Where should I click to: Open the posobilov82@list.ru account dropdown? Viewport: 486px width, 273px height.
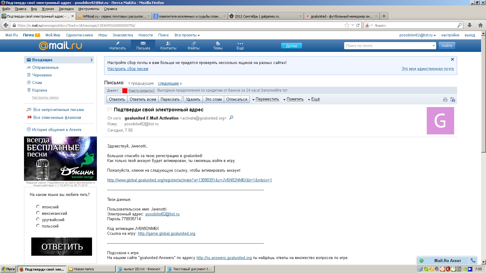coord(418,35)
